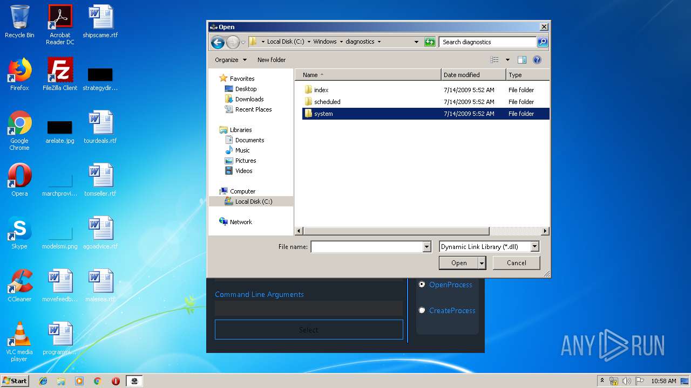The width and height of the screenshot is (691, 388).
Task: Select the OpenProcess radio button
Action: 422,285
